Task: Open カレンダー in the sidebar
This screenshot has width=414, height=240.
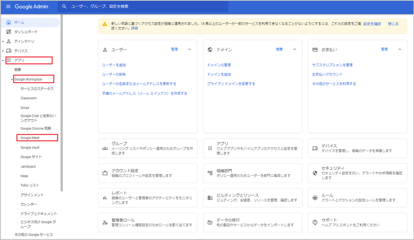Action: pyautogui.click(x=29, y=204)
